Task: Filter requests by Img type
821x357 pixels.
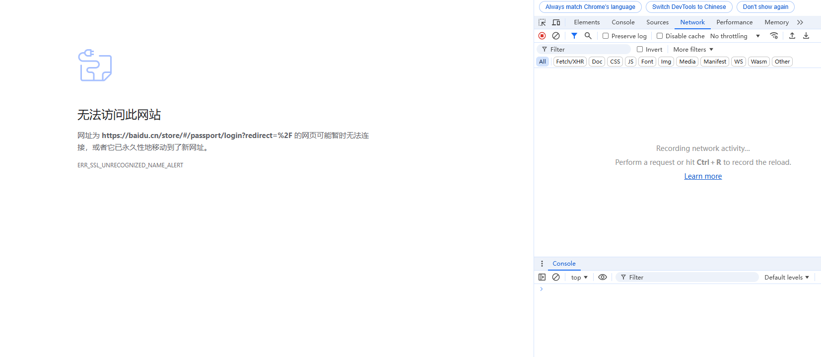Action: point(666,62)
